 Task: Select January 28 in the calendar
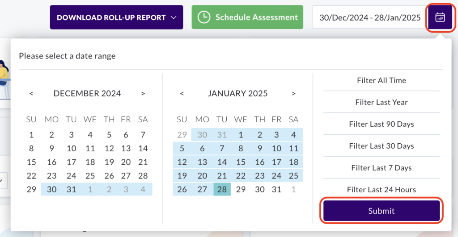point(222,189)
